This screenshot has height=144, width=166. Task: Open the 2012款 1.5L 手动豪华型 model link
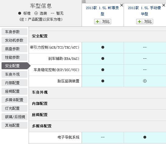pyautogui.click(x=144, y=11)
